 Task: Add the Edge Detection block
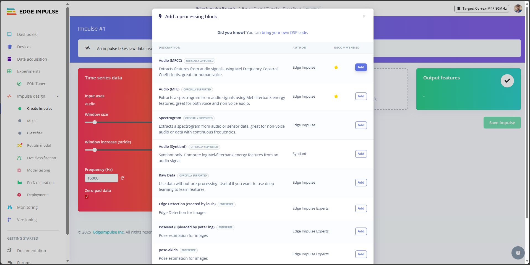tap(361, 208)
